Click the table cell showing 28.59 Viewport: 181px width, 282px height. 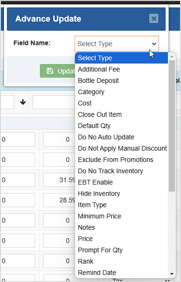click(59, 200)
